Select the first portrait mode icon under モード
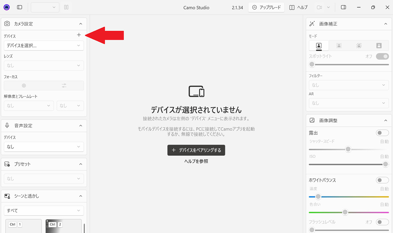The width and height of the screenshot is (393, 233). 319,46
